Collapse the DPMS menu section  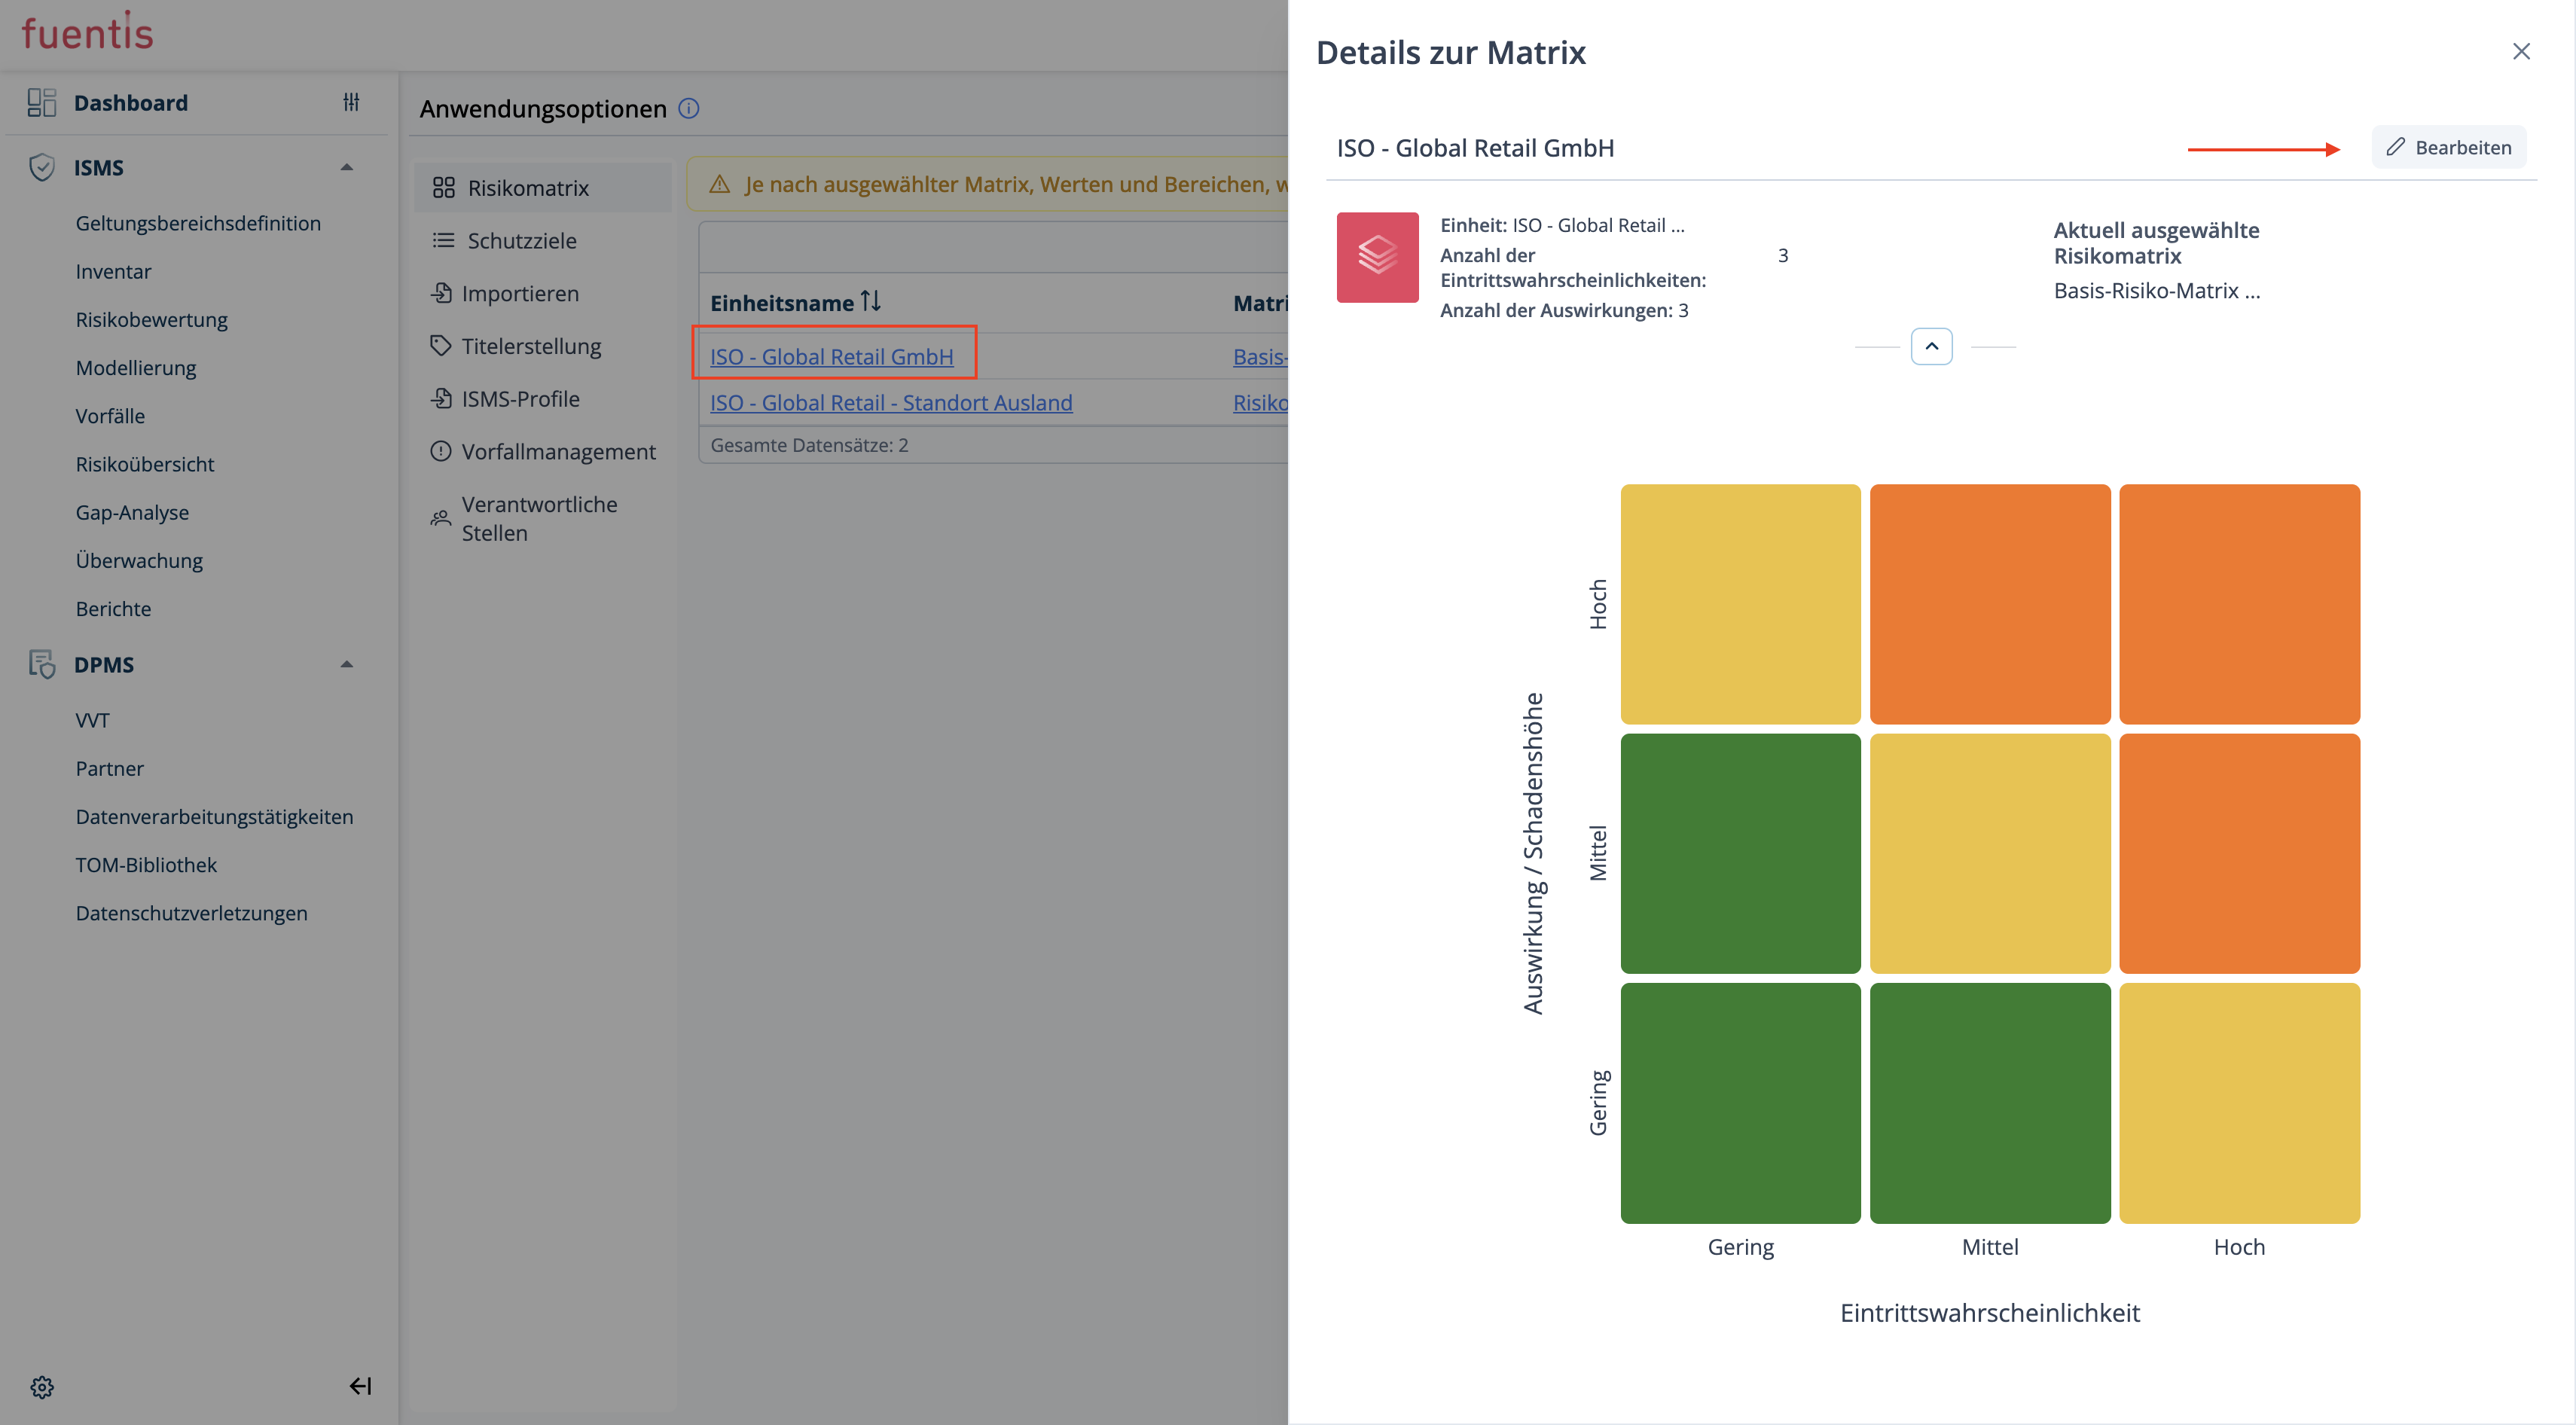coord(347,664)
